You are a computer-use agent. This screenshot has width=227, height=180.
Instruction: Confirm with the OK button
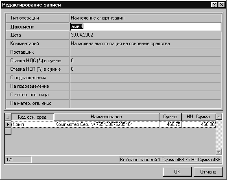(177, 172)
